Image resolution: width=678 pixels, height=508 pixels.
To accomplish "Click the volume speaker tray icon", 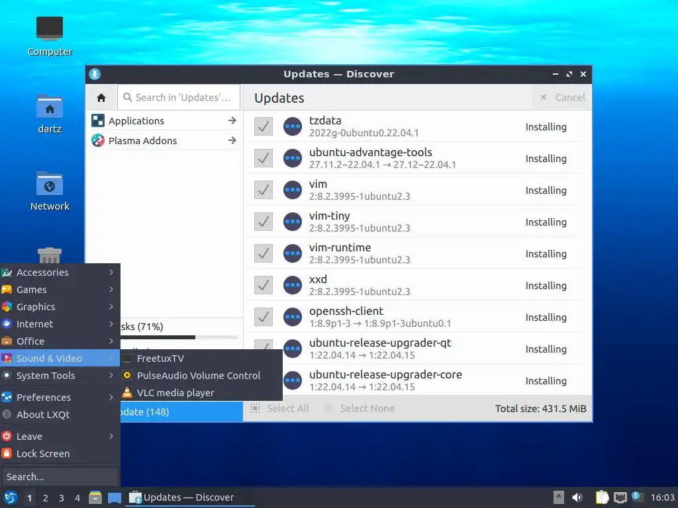I will pyautogui.click(x=577, y=497).
